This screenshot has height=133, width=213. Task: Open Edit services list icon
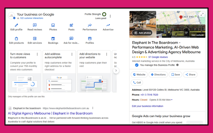(35, 39)
